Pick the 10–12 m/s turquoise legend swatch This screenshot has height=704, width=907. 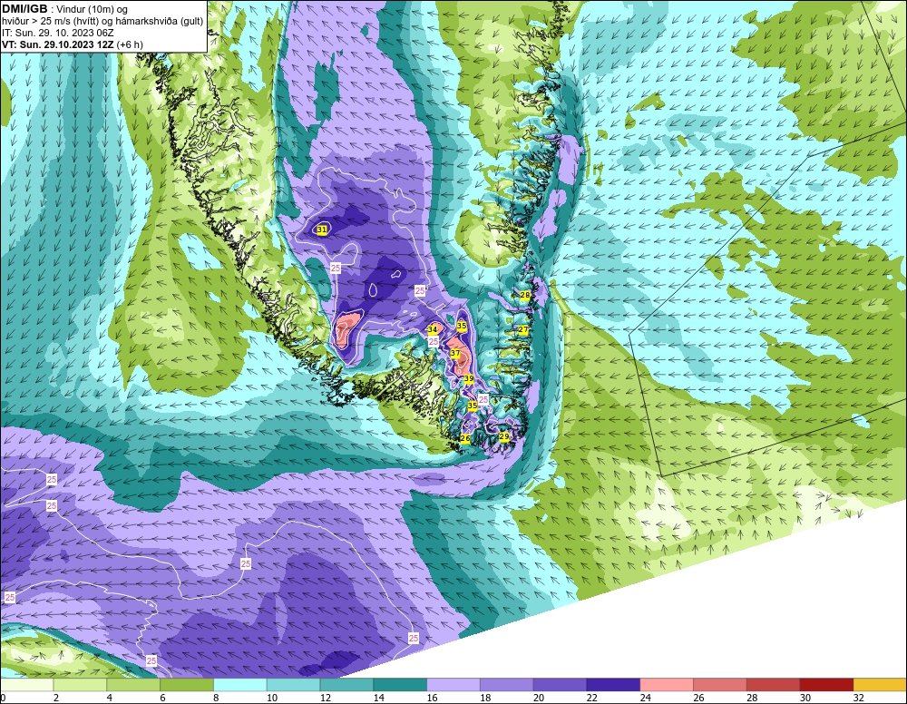(293, 685)
